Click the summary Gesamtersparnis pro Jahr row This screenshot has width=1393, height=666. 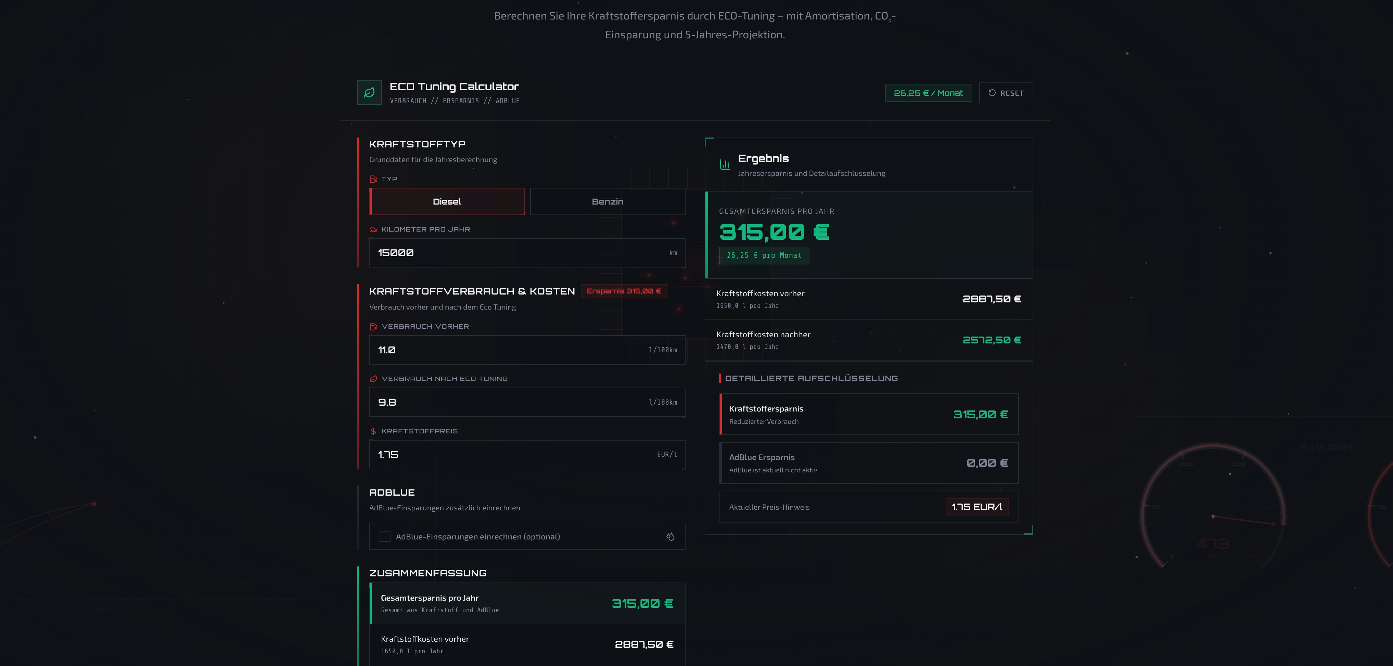(527, 603)
